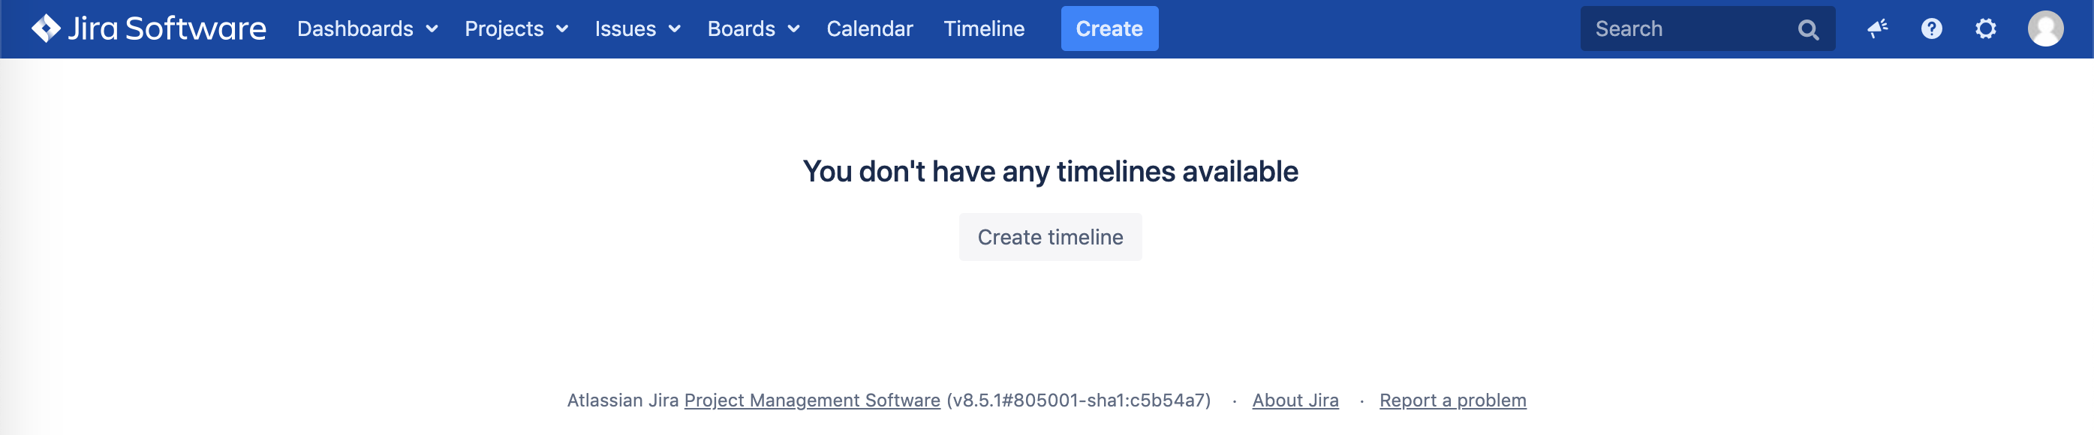Open the Administration gear icon
2094x435 pixels.
point(1985,29)
